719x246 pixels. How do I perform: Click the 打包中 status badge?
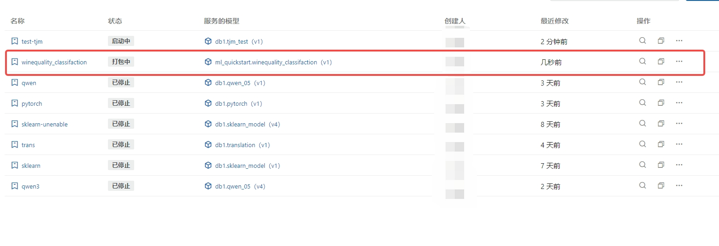point(121,62)
